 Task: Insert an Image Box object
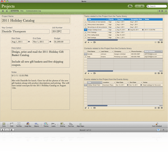point(28,124)
